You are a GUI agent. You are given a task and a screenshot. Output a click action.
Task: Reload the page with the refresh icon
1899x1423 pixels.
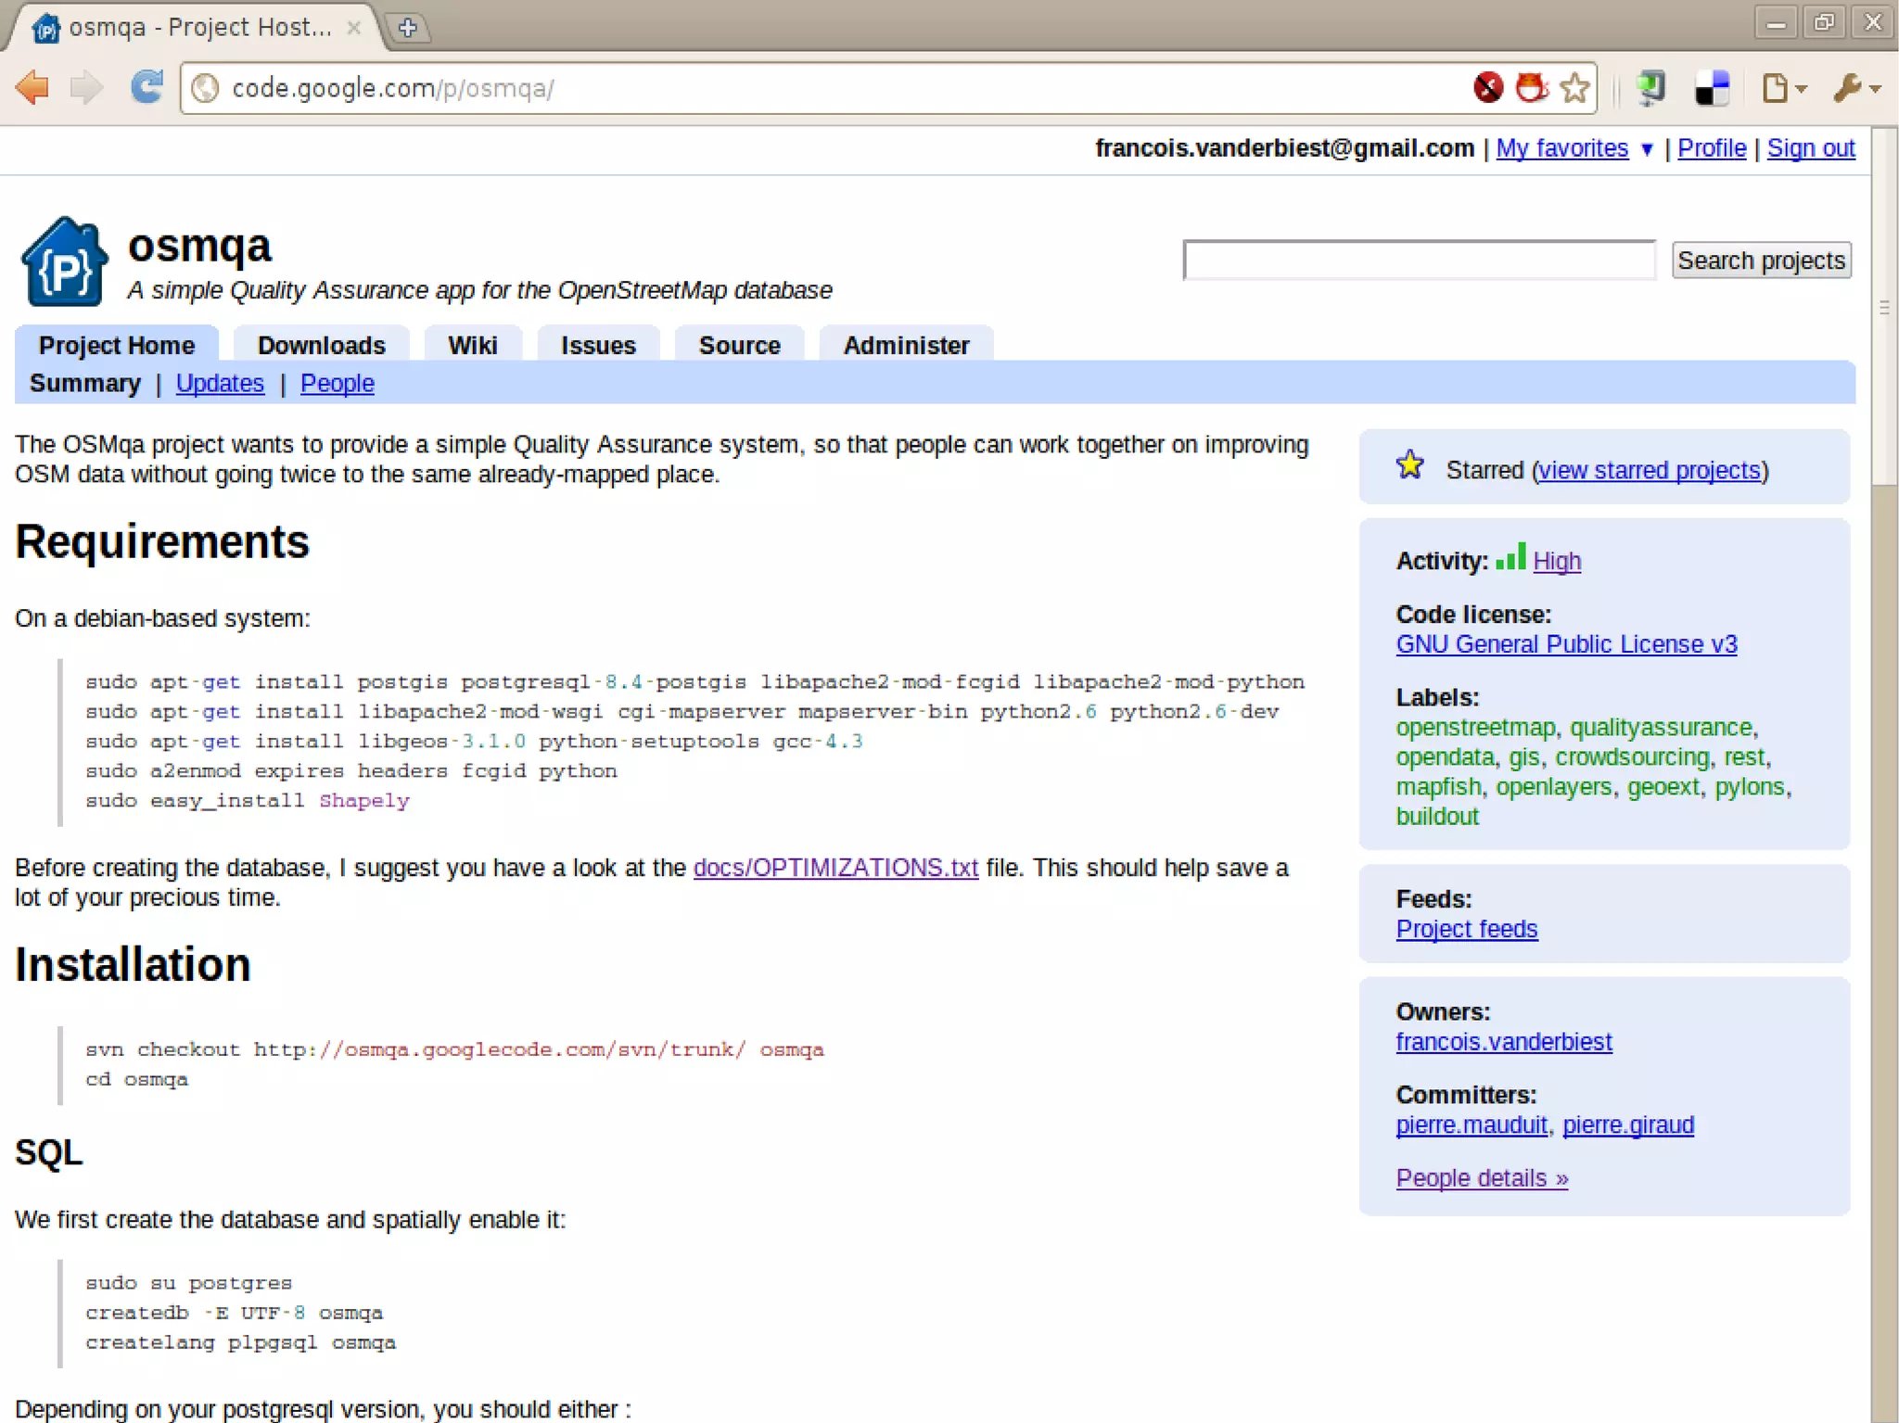tap(147, 88)
